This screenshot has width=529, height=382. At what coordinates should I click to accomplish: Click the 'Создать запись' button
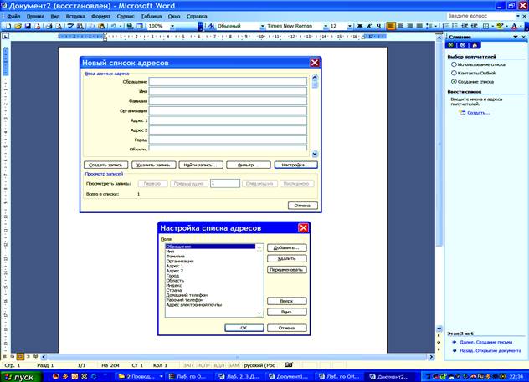click(x=105, y=165)
